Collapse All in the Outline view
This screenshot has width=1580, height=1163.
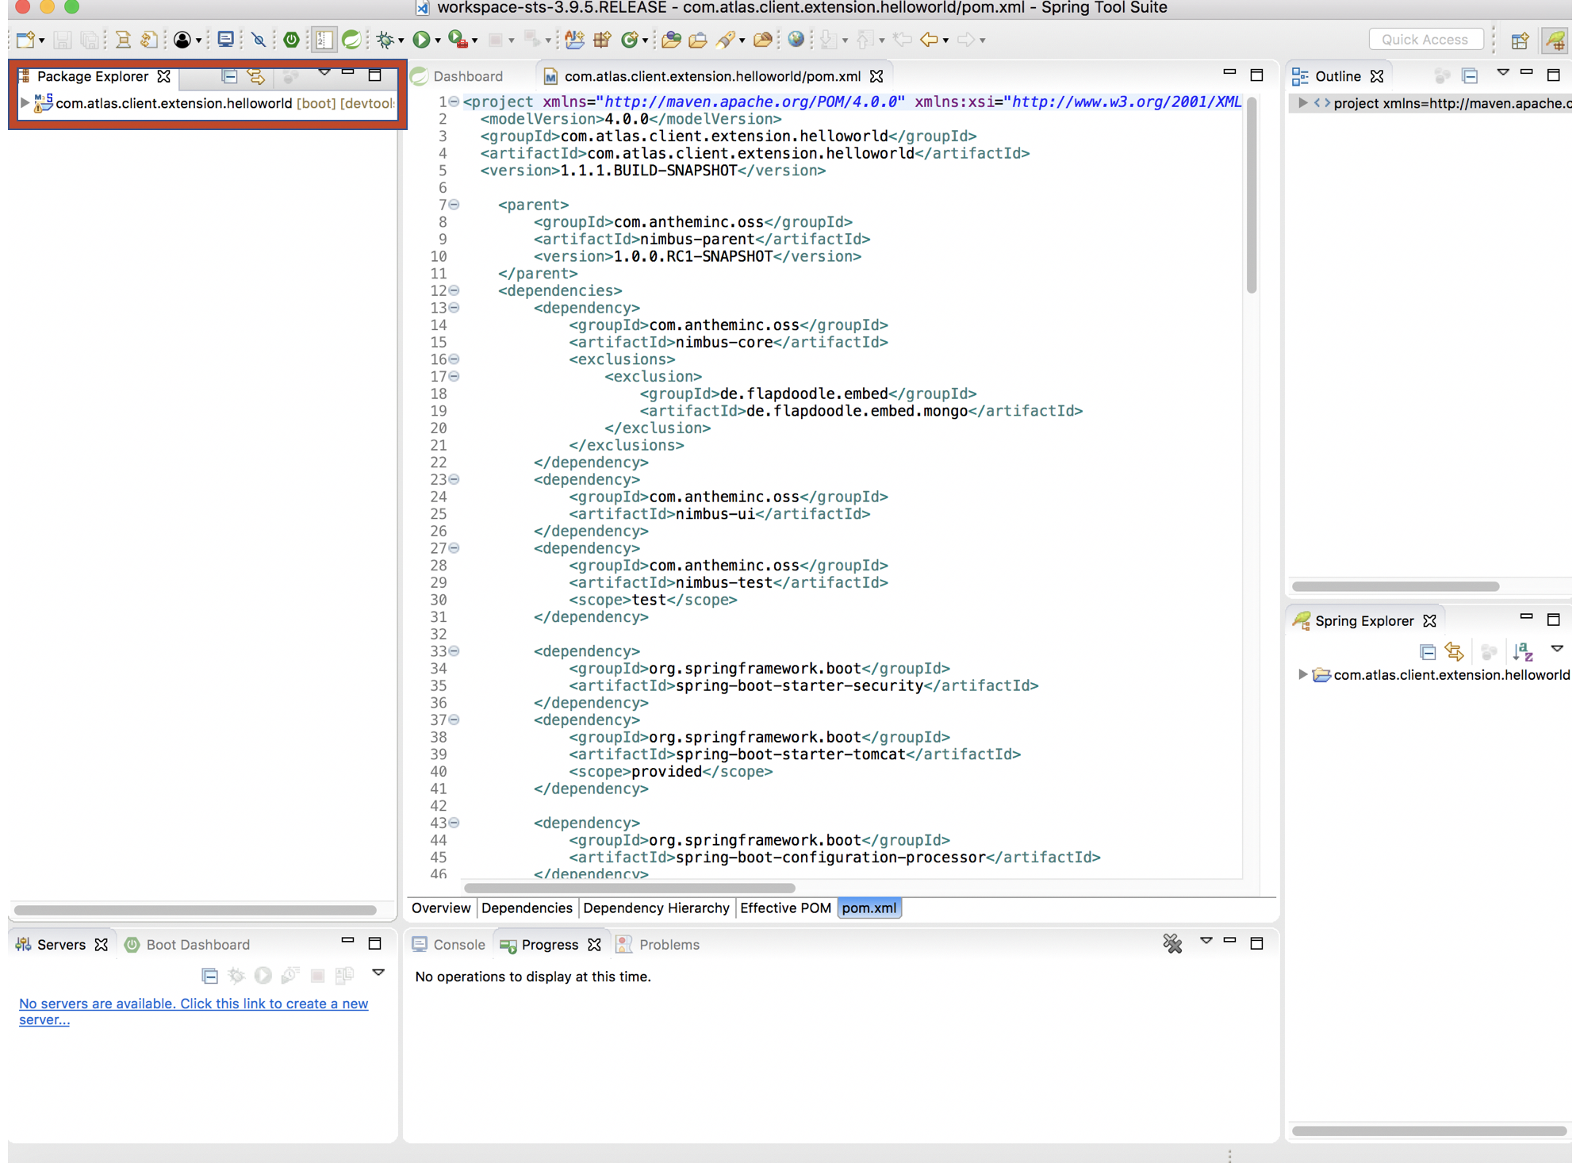[x=1470, y=75]
